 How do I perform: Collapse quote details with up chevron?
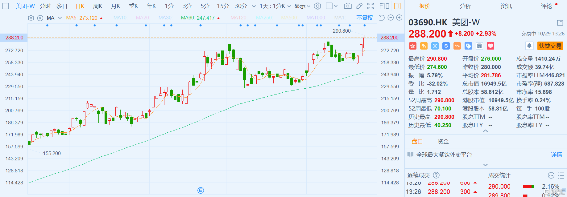486,131
